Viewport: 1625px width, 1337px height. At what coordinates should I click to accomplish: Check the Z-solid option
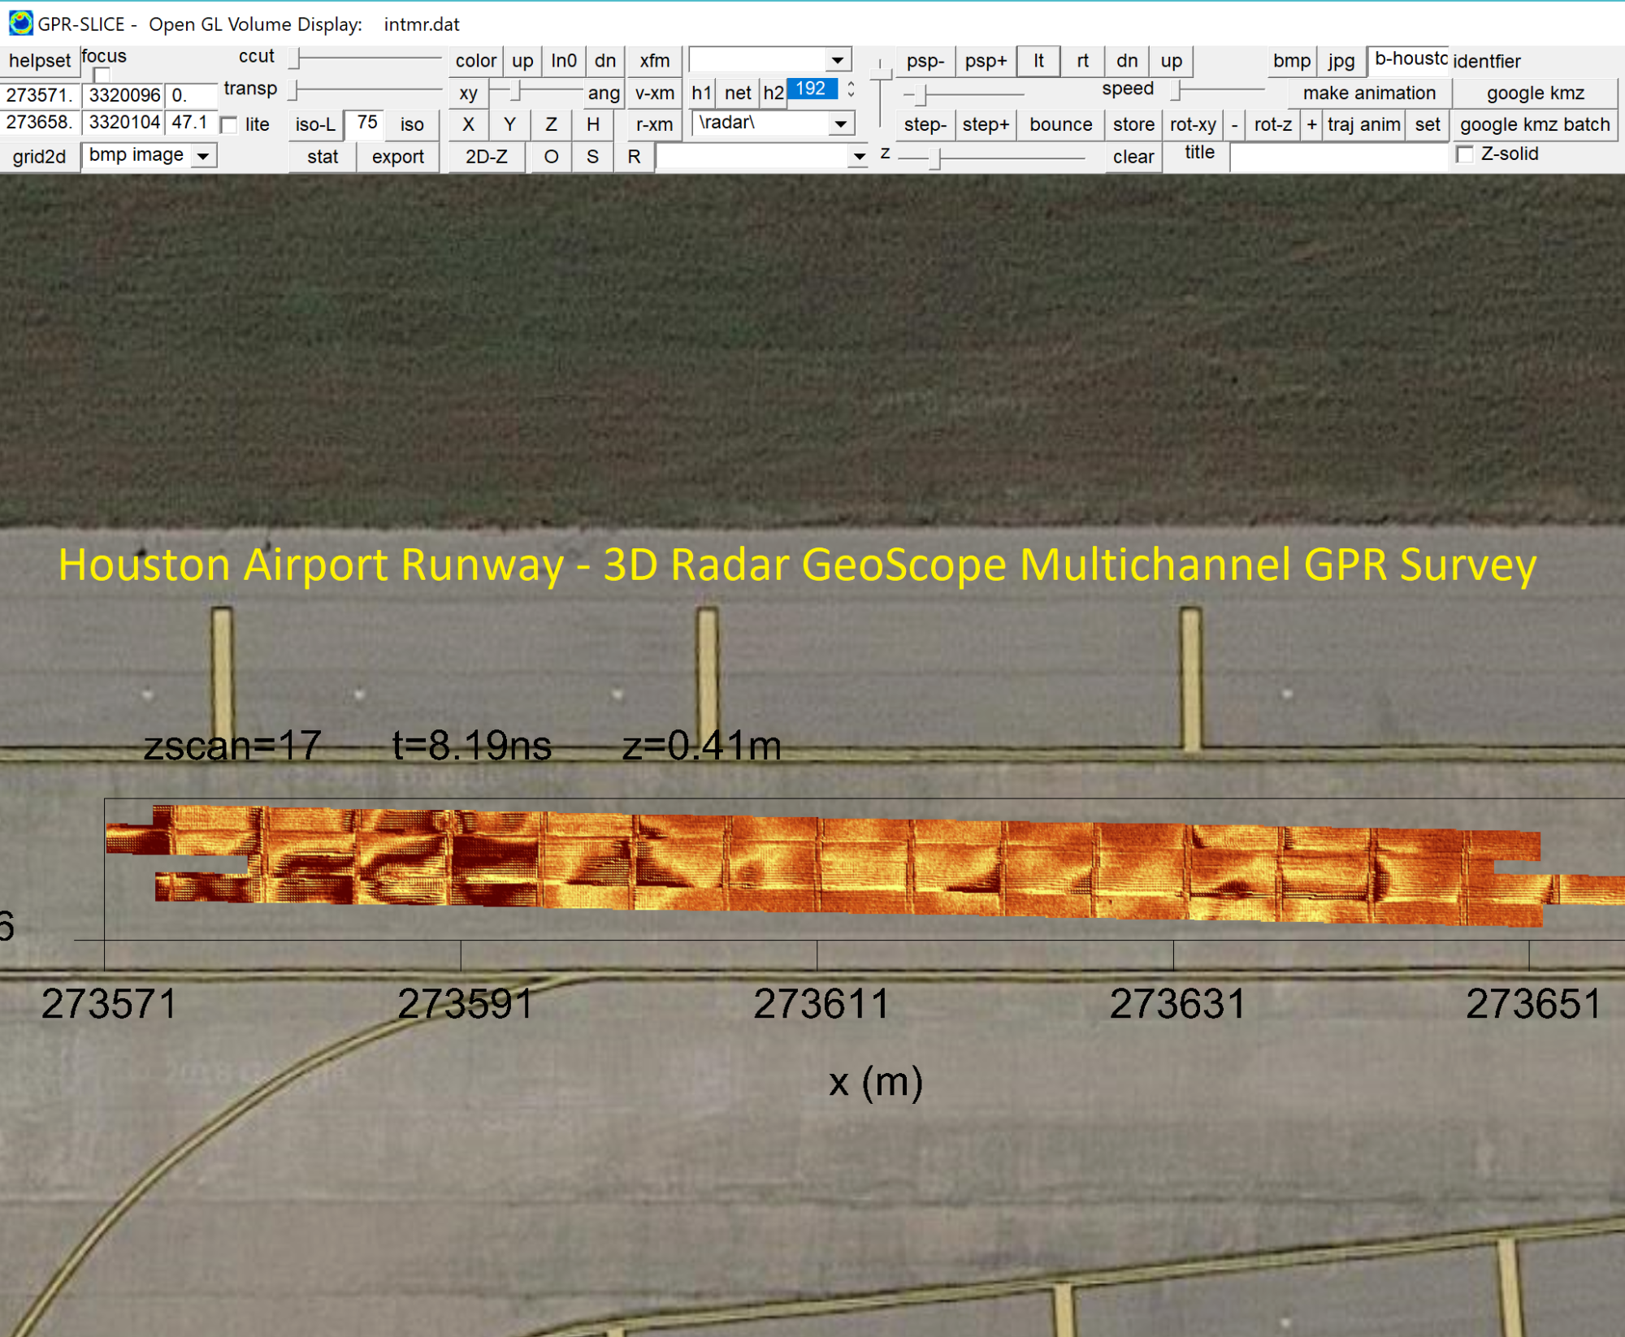pyautogui.click(x=1465, y=154)
